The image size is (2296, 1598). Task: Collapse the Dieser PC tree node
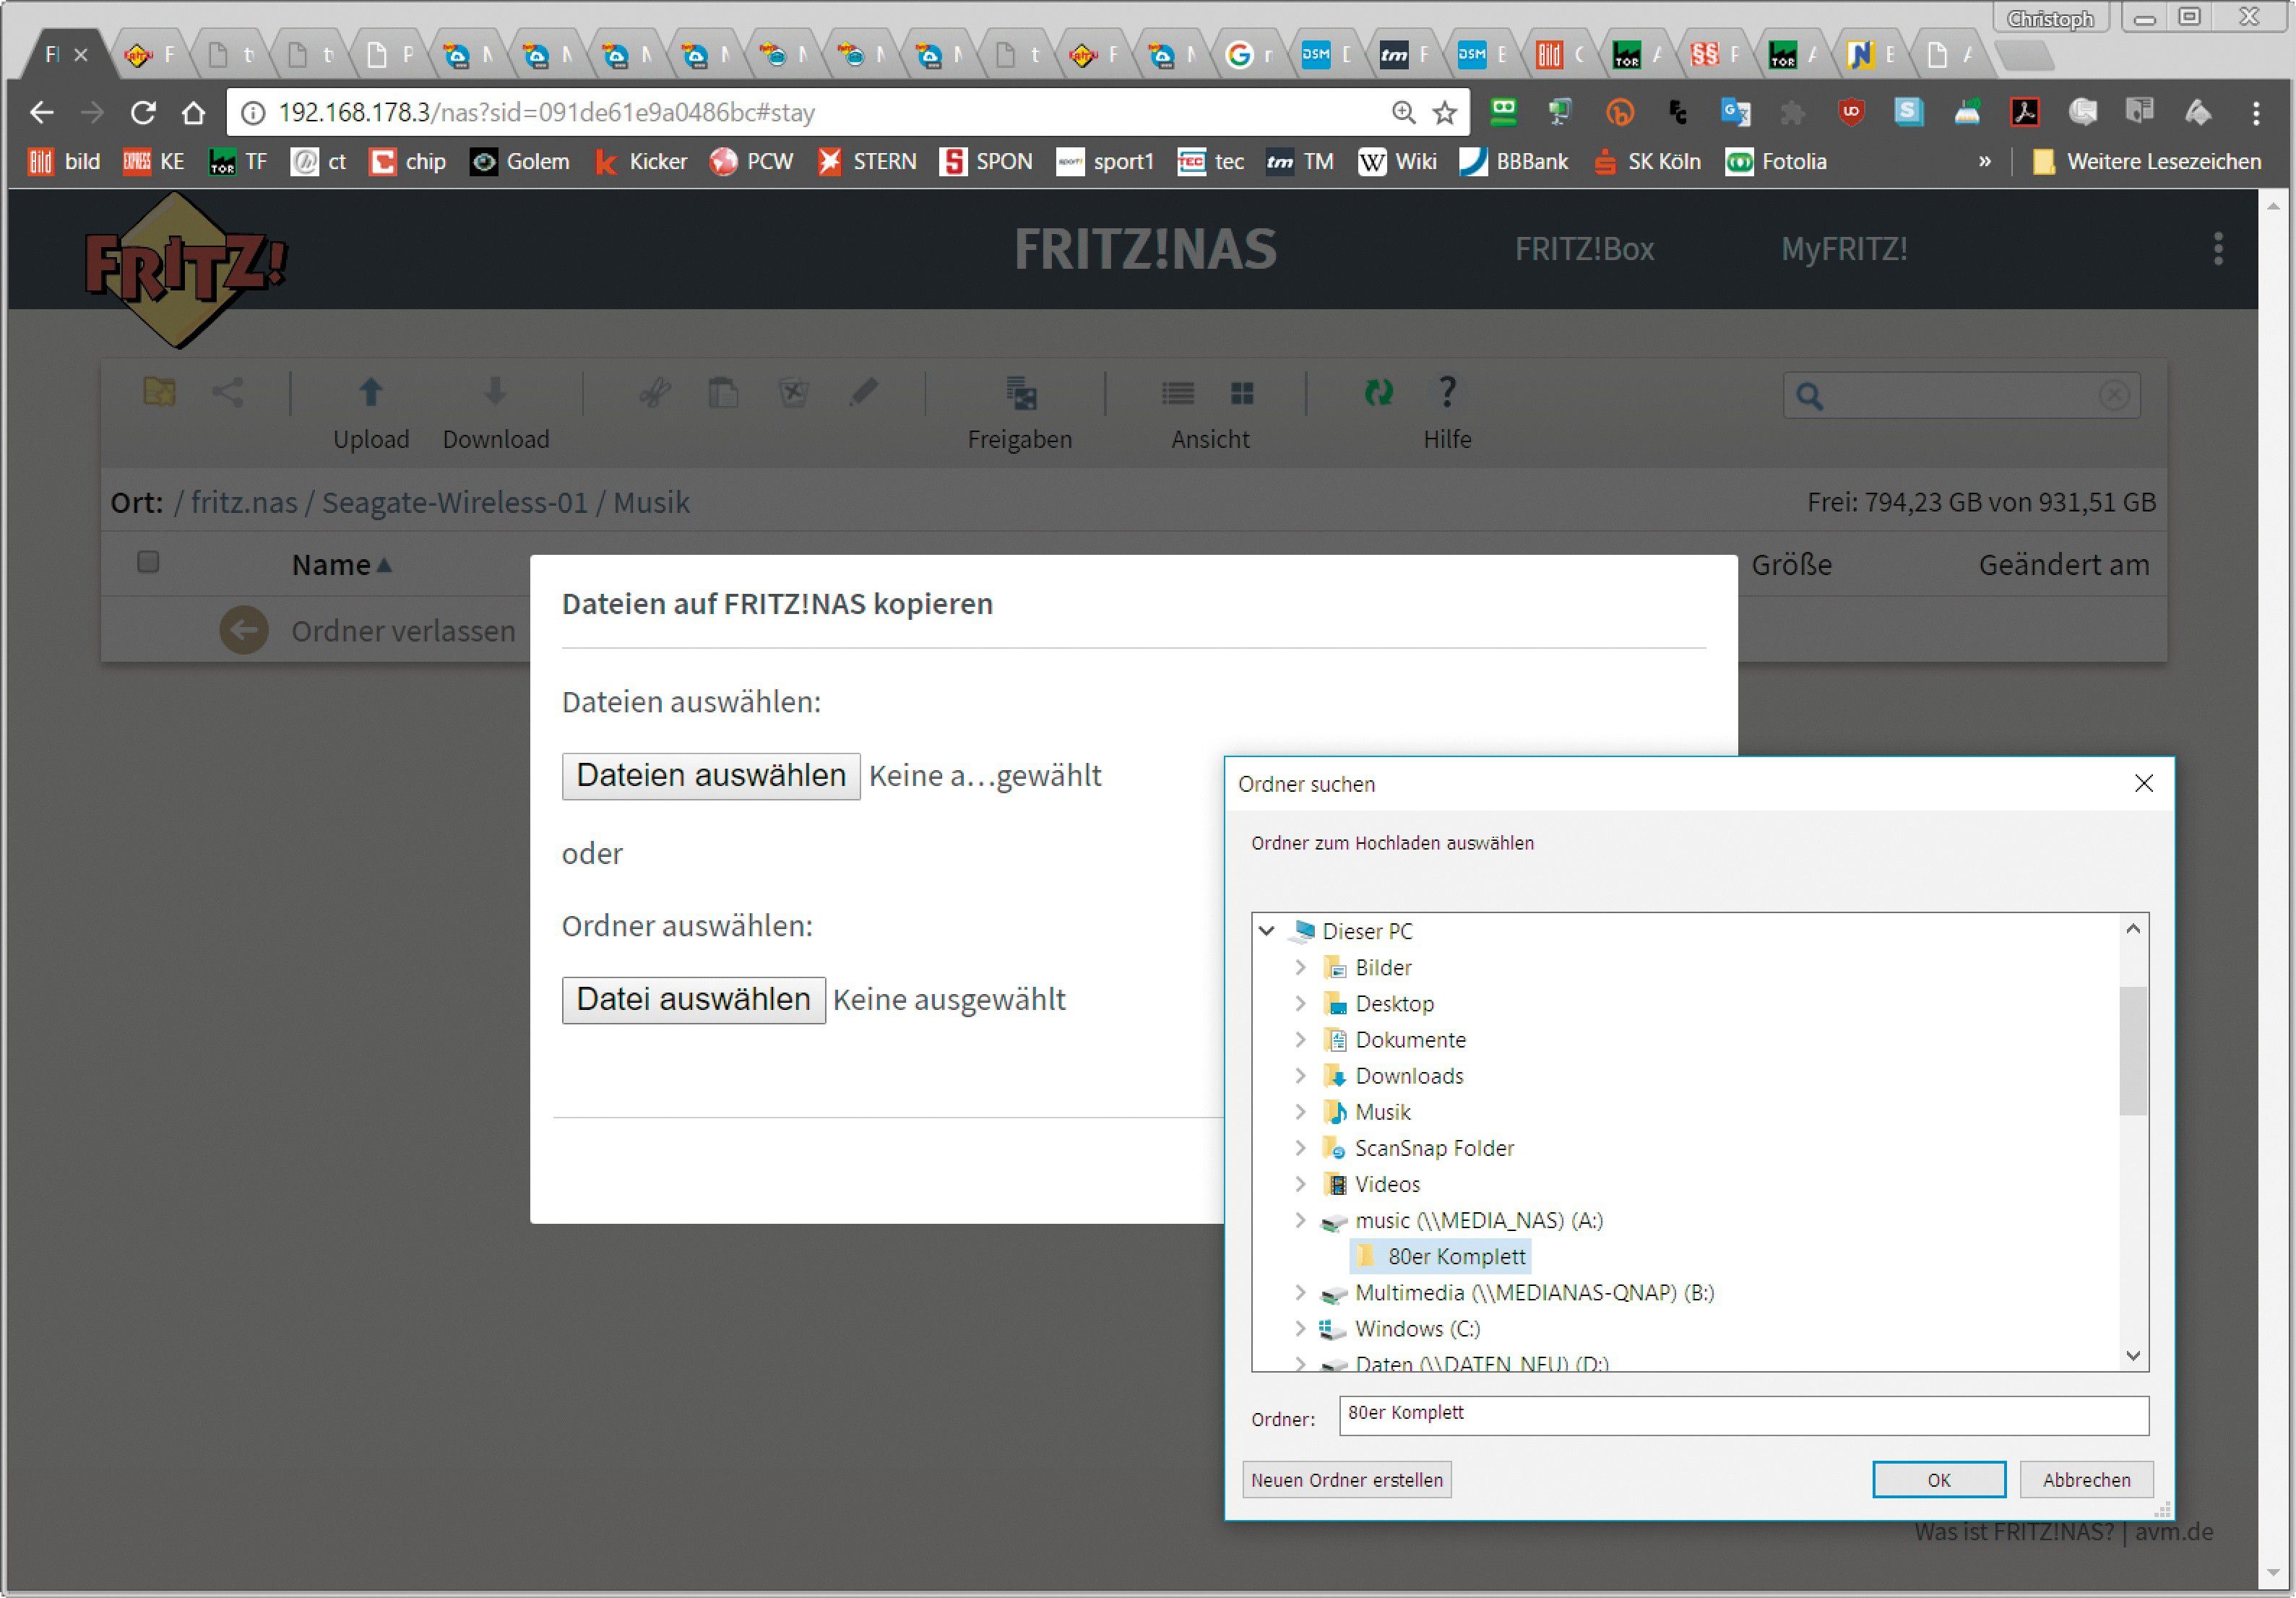pos(1266,931)
